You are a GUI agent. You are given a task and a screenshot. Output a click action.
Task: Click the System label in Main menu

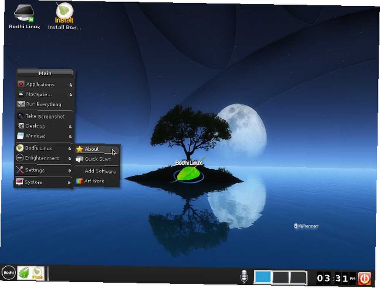pyautogui.click(x=33, y=182)
